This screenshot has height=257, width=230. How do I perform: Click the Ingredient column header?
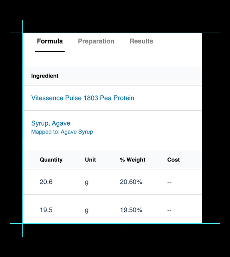point(45,76)
